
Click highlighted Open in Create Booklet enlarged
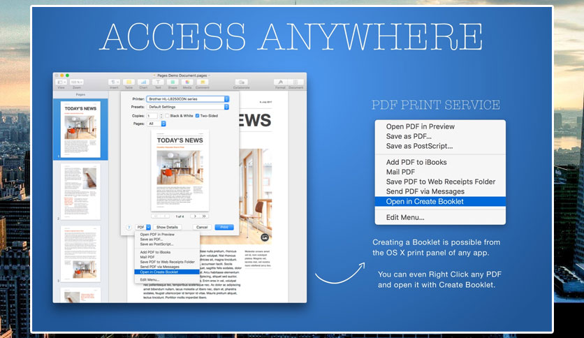[440, 201]
